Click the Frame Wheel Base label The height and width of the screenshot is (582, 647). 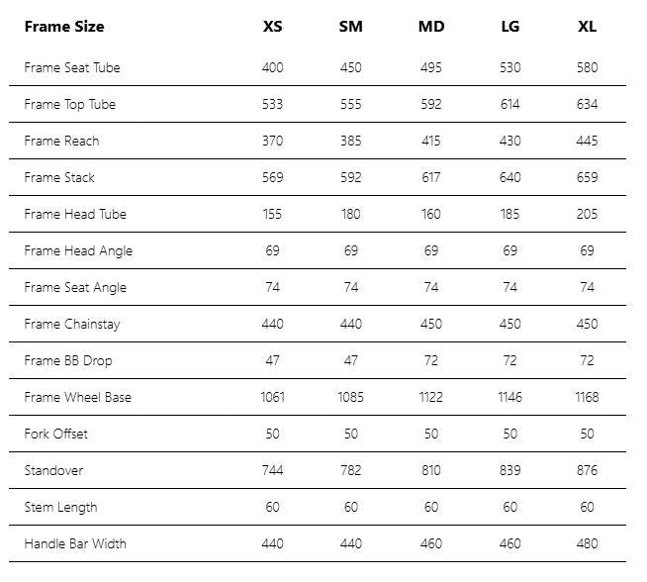[x=78, y=397]
